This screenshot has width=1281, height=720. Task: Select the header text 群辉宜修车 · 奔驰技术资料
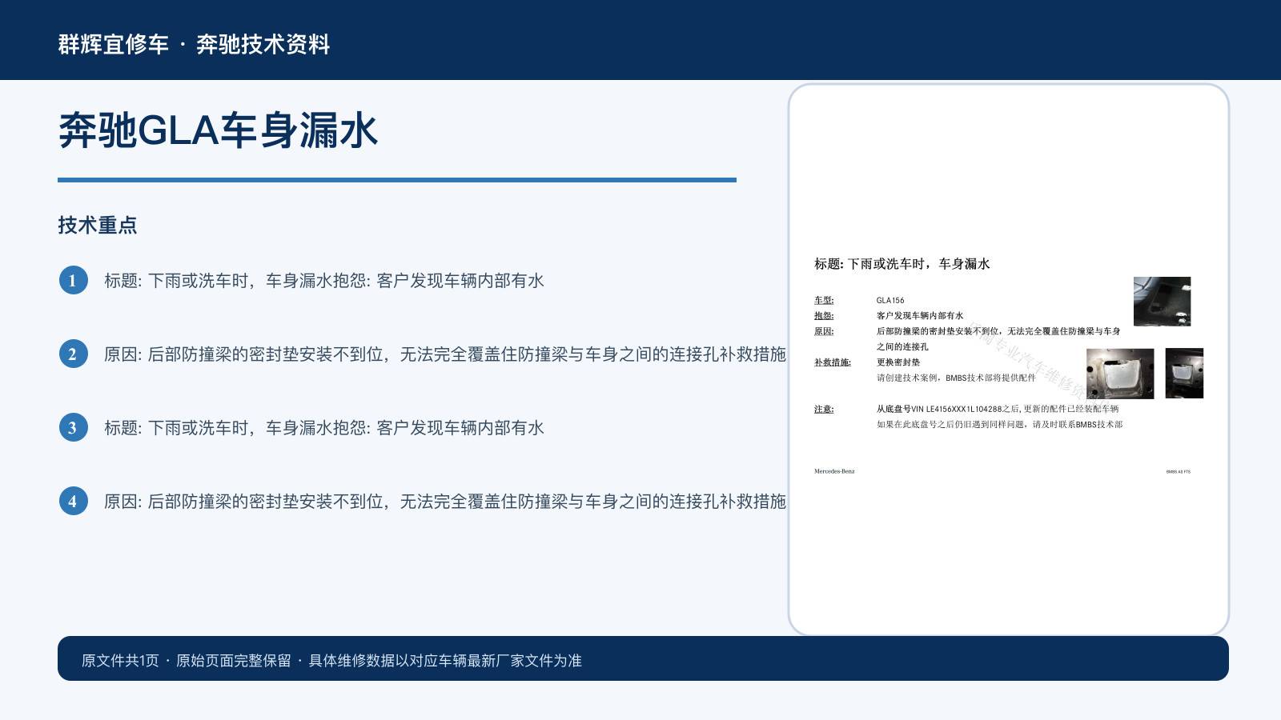(x=194, y=44)
